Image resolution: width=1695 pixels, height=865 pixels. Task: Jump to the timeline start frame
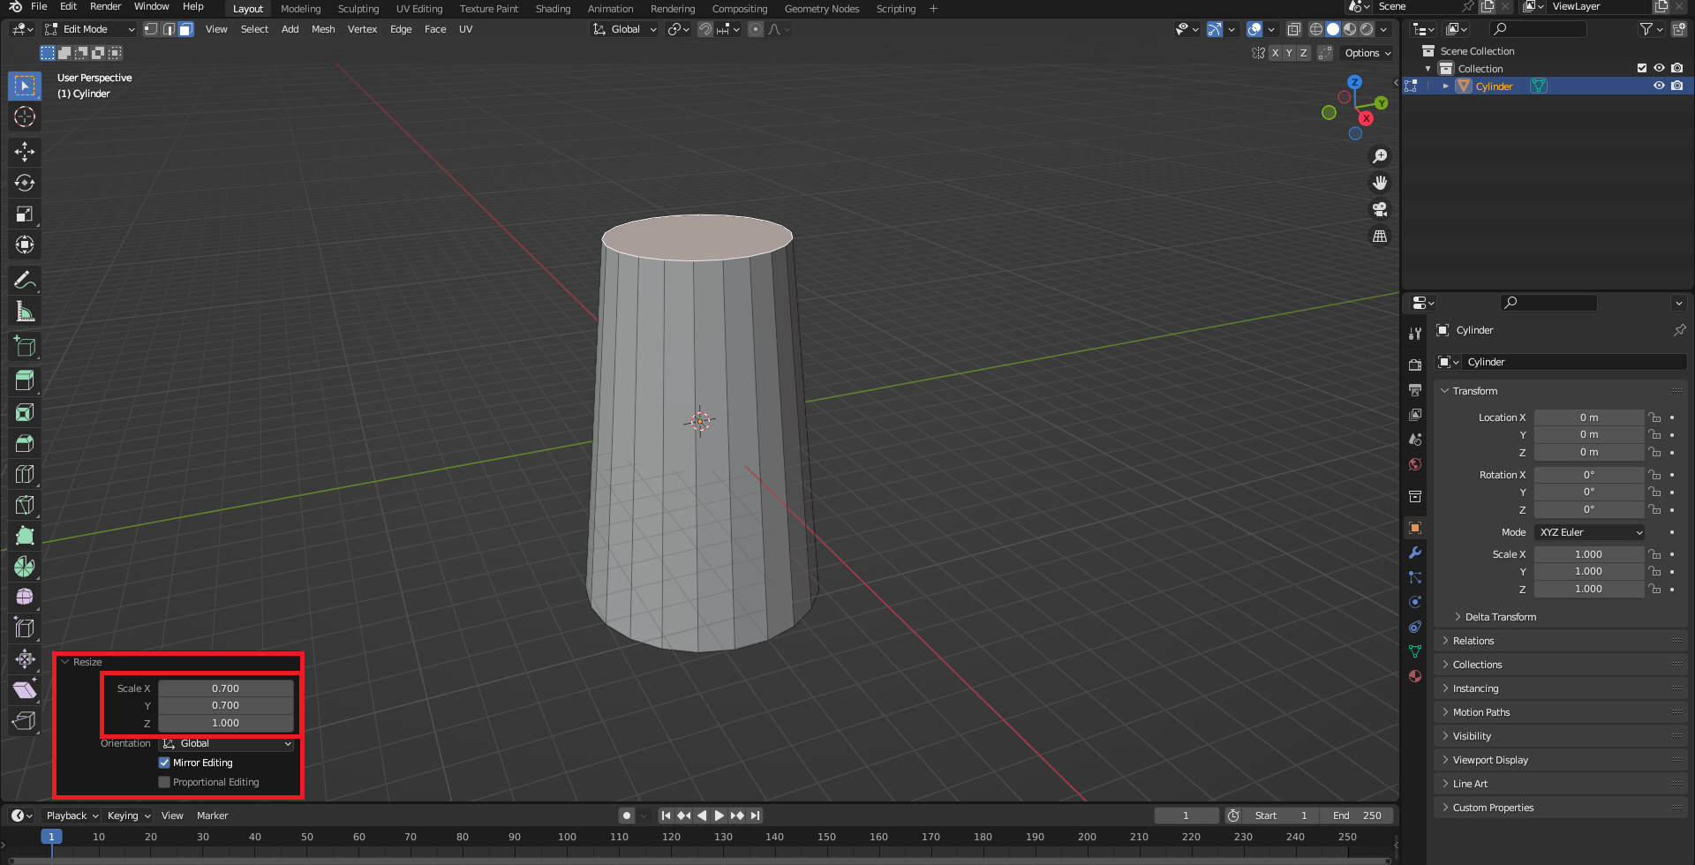coord(666,816)
